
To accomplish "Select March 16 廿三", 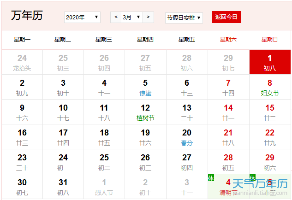I will click(x=22, y=137).
